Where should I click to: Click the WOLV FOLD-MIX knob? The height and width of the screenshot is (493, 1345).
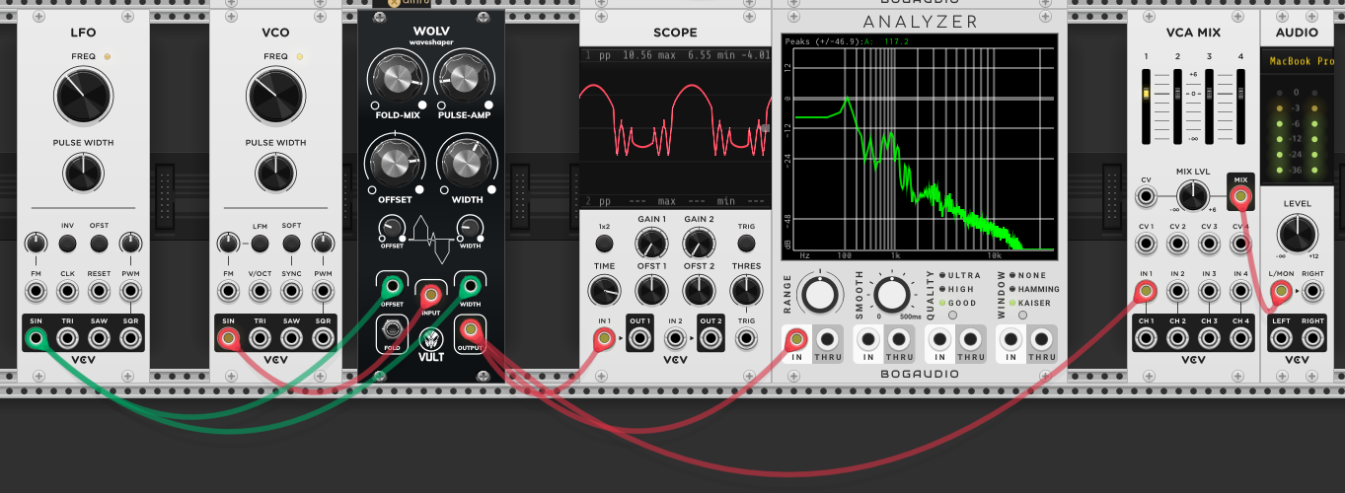pyautogui.click(x=398, y=81)
